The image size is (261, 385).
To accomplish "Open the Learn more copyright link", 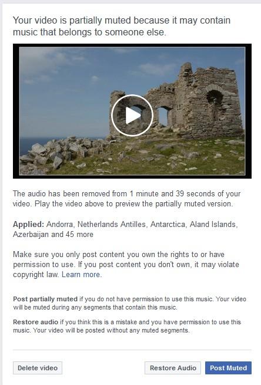I will [81, 275].
